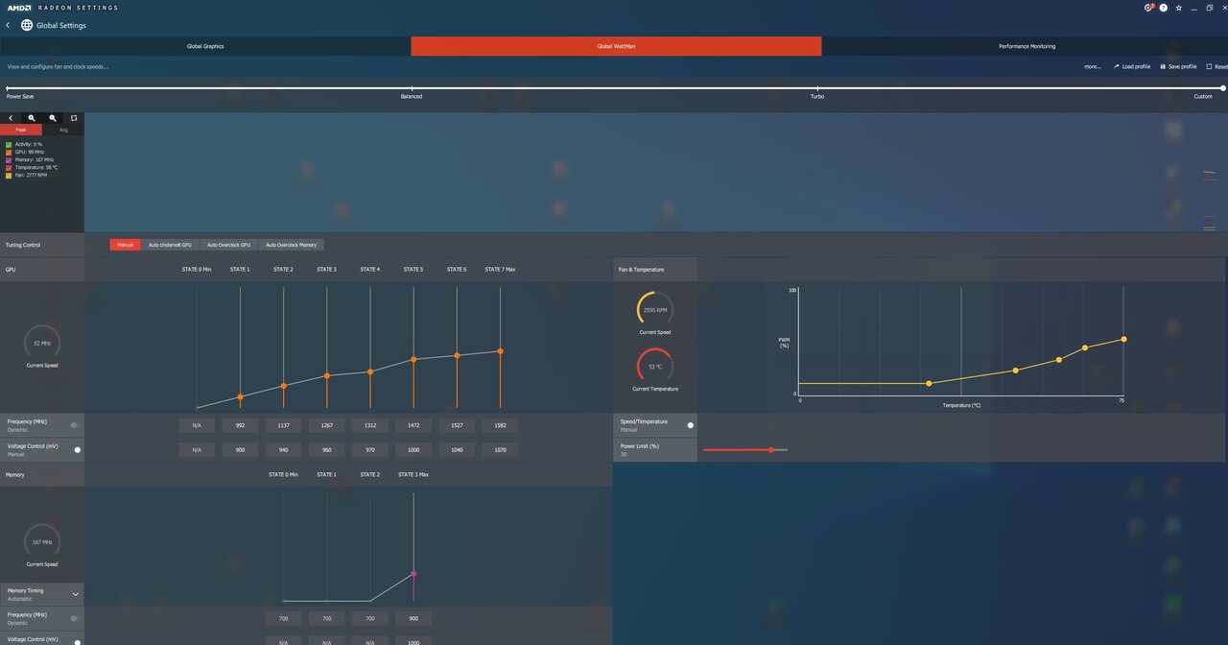Choose Auto Undervolt GPU tuning
The image size is (1228, 645).
click(x=170, y=245)
